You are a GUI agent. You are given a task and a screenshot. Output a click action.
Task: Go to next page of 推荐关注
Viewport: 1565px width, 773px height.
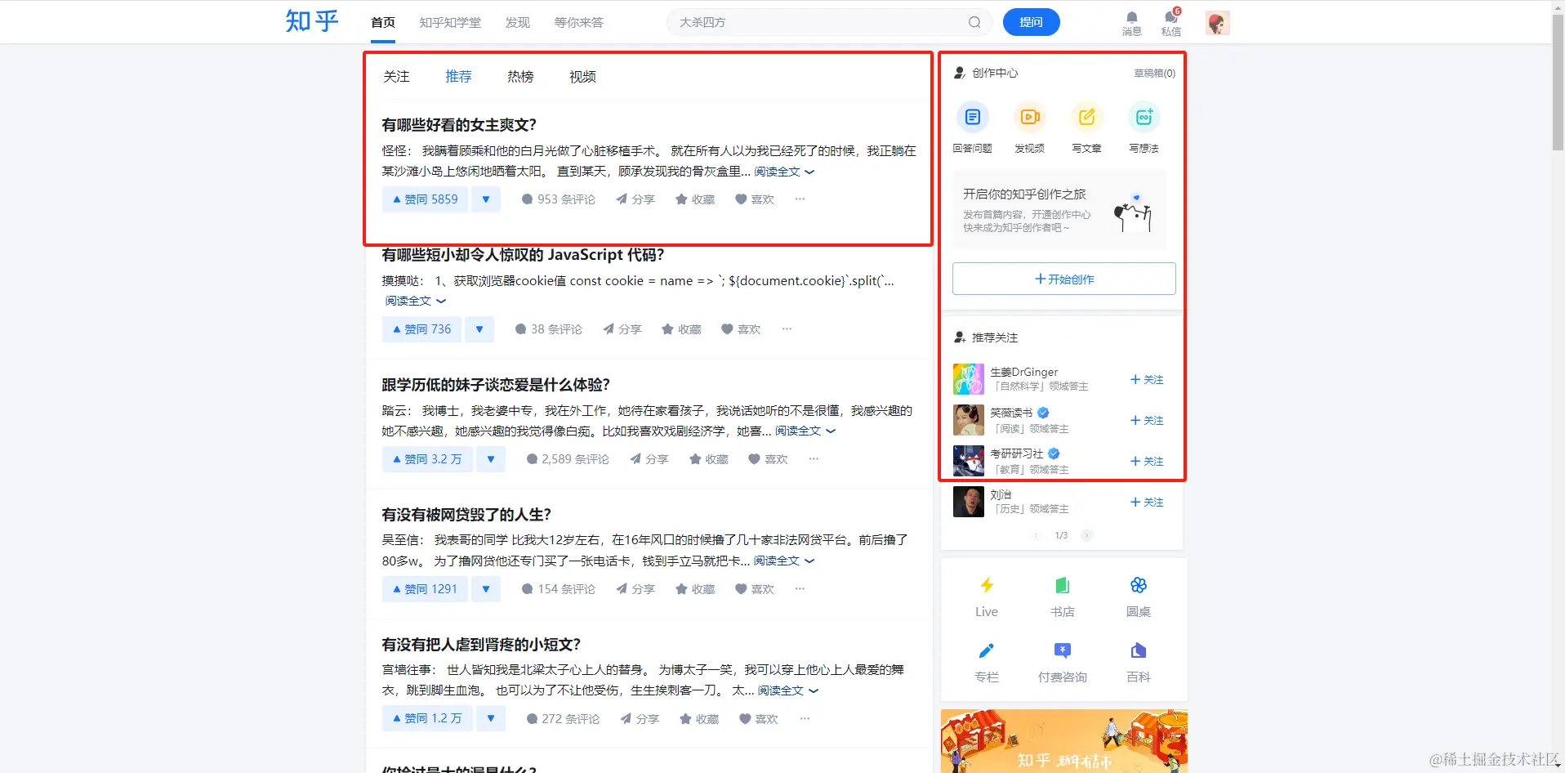1086,535
